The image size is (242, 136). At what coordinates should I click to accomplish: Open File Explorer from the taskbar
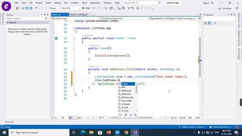pyautogui.click(x=92, y=133)
